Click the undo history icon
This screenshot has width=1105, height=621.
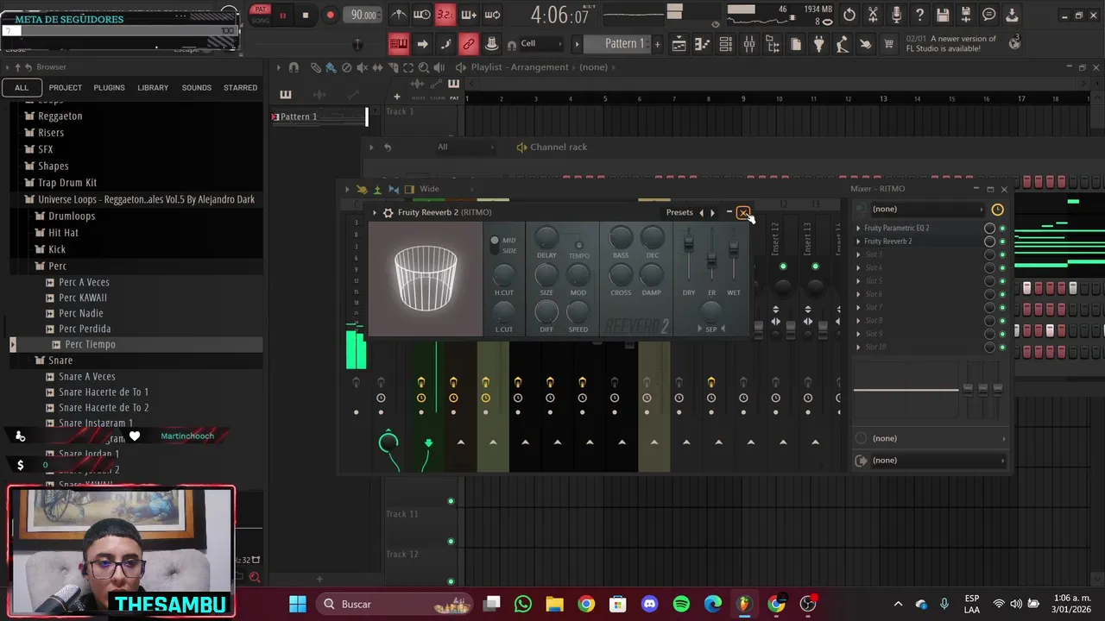click(849, 15)
